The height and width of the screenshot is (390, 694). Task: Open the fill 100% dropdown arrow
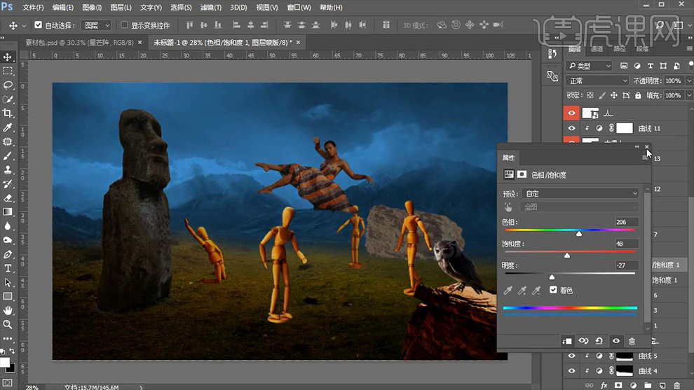click(688, 95)
